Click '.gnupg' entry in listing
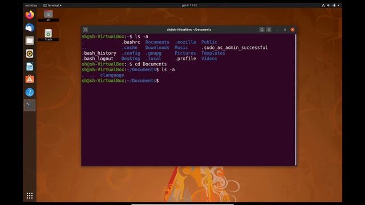The width and height of the screenshot is (365, 205). point(153,53)
